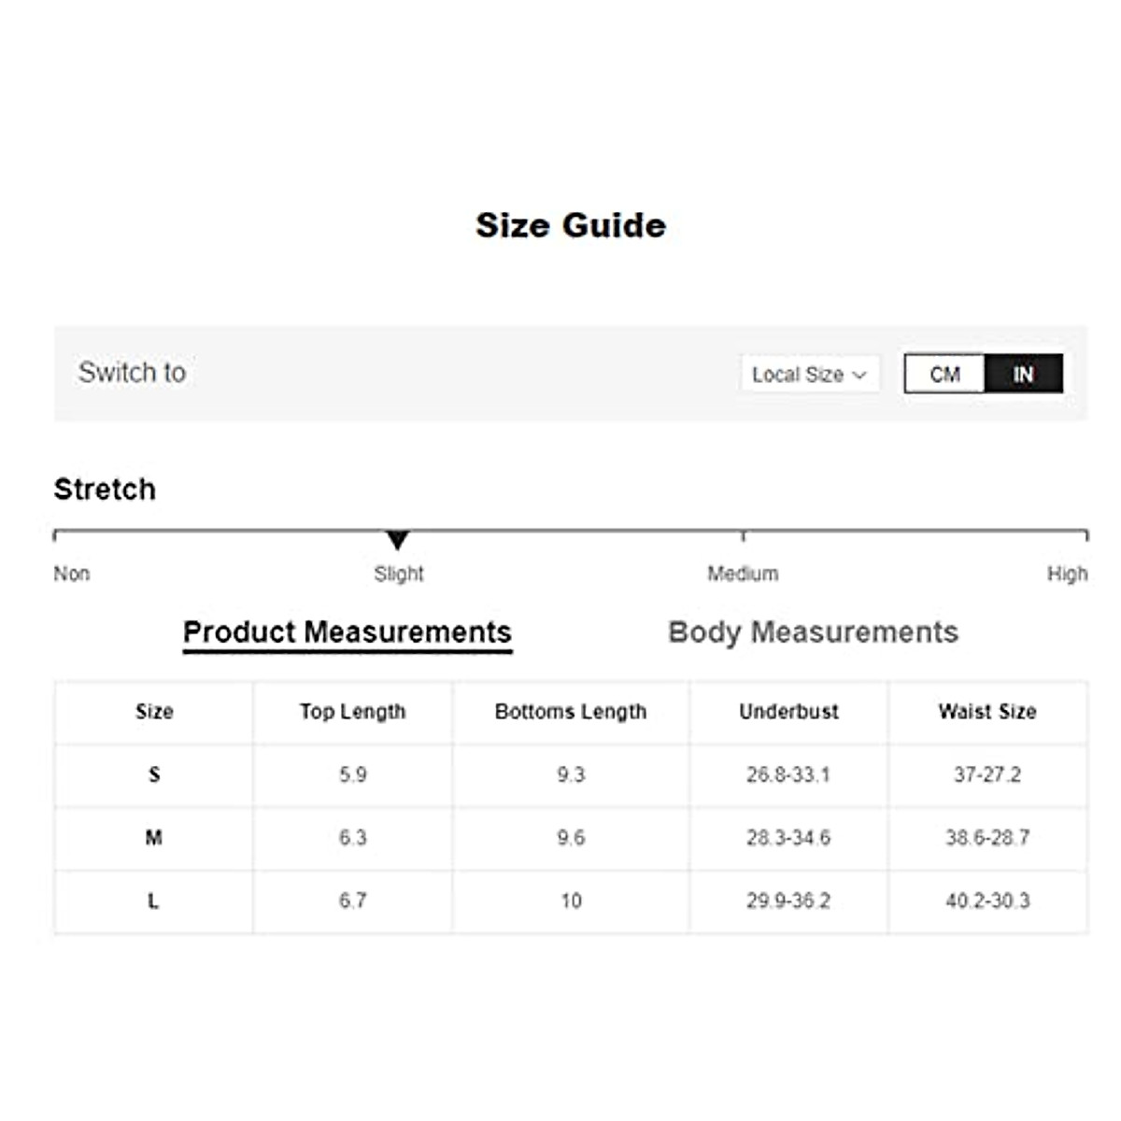This screenshot has height=1121, width=1121.
Task: Click the Switch to label
Action: 132,372
